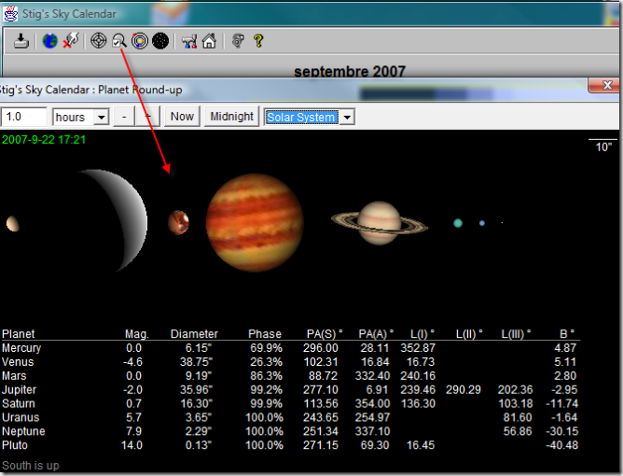Click the ear-shaped icon in toolbar
Screen dimensions: 623x476
point(238,41)
